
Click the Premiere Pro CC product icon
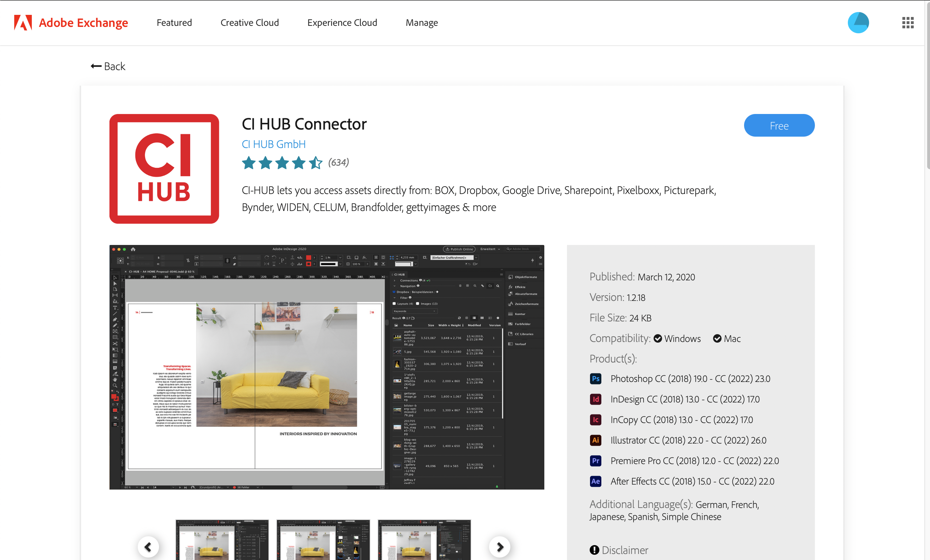[595, 460]
